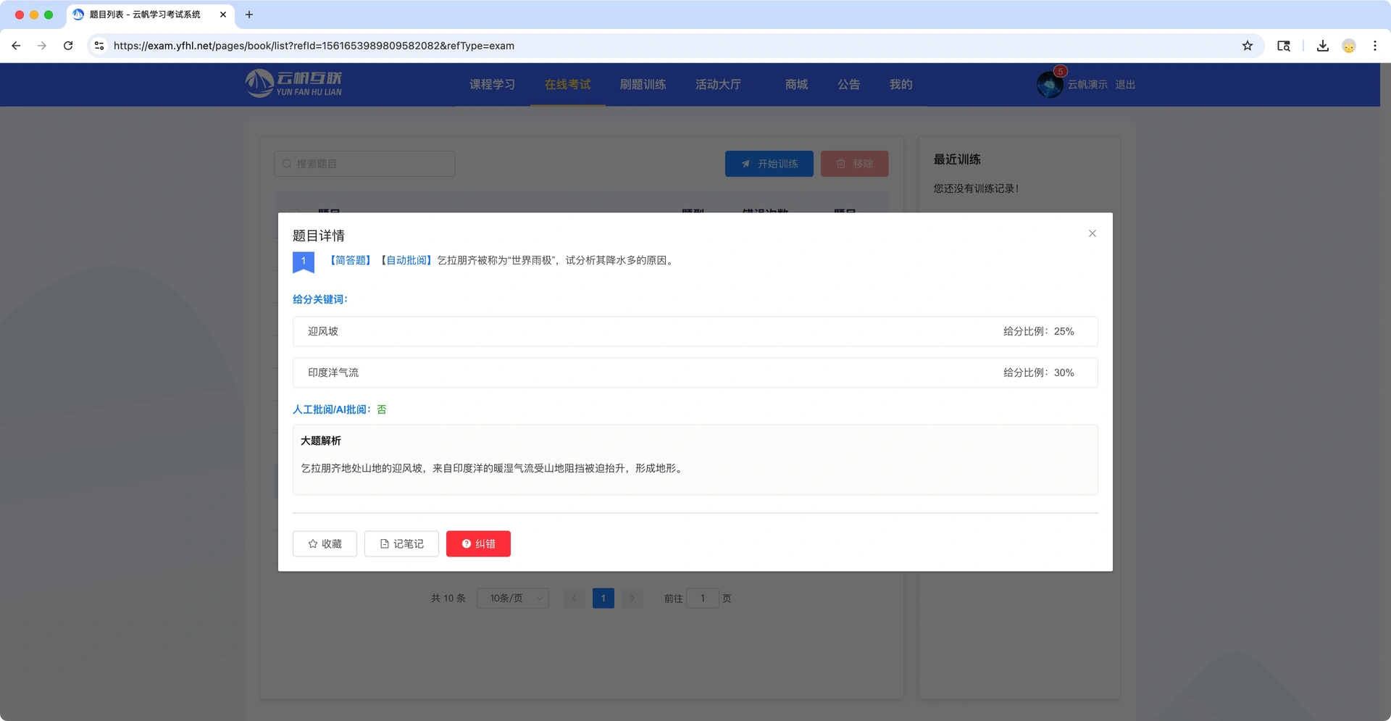Bookmark this page with star icon
The width and height of the screenshot is (1391, 721).
click(1247, 46)
